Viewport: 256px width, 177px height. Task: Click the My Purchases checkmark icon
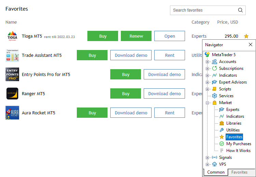tap(222, 144)
